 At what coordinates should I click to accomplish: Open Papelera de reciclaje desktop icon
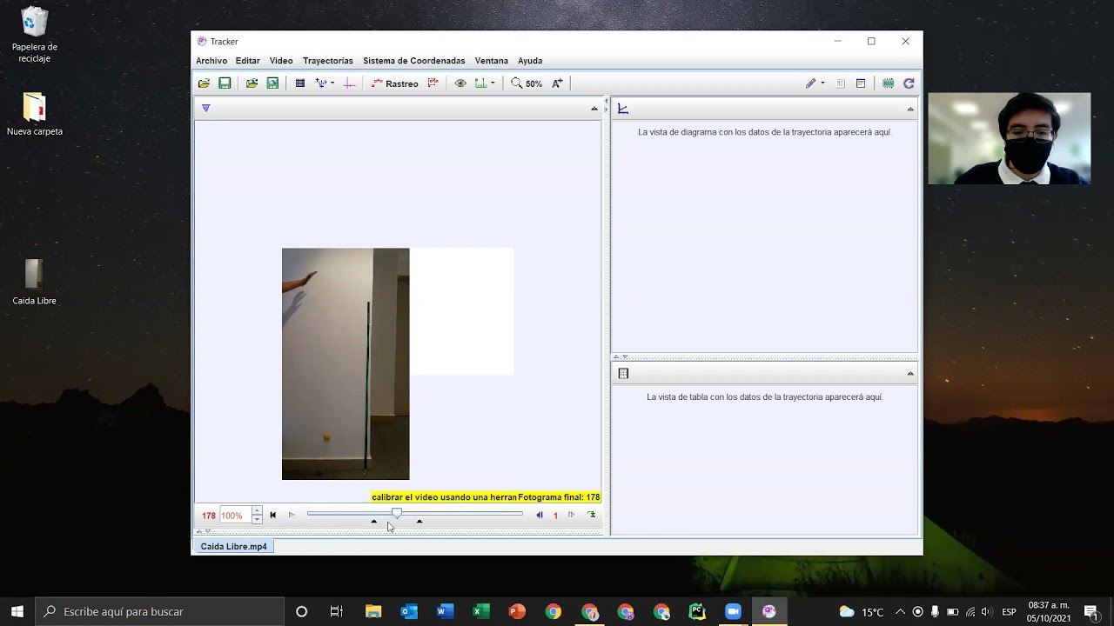coord(35,35)
